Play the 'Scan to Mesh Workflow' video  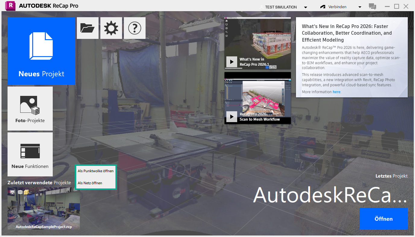click(x=231, y=117)
